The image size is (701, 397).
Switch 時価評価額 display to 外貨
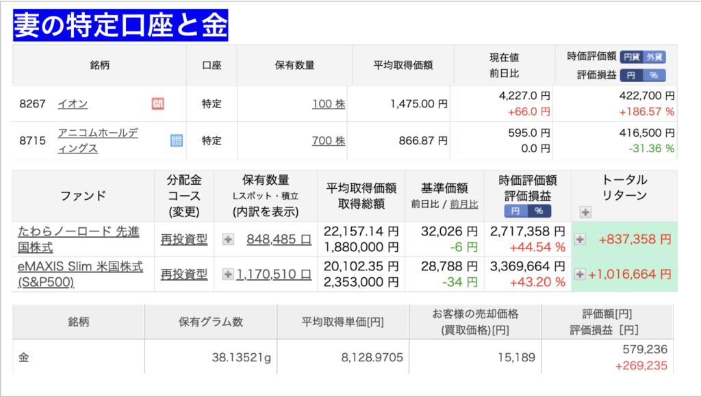pos(654,57)
